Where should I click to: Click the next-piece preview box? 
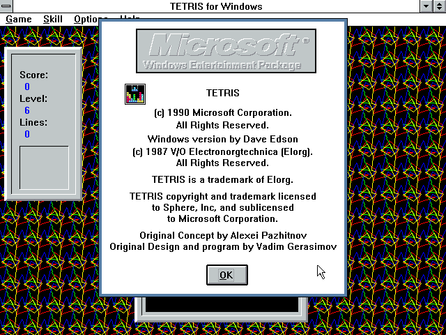(x=44, y=167)
